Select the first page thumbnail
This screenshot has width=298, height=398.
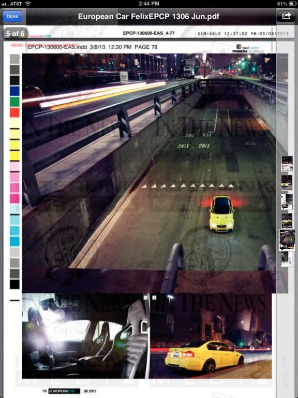[287, 164]
